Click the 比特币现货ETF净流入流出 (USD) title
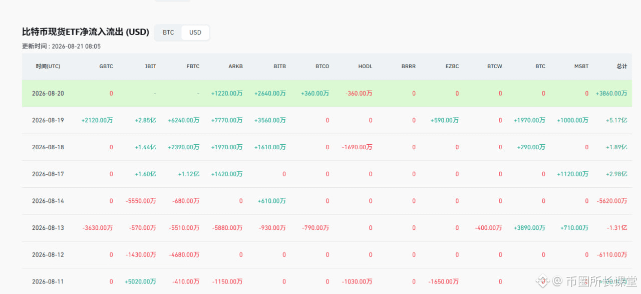Screen dimensions: 641x294 [x=86, y=32]
